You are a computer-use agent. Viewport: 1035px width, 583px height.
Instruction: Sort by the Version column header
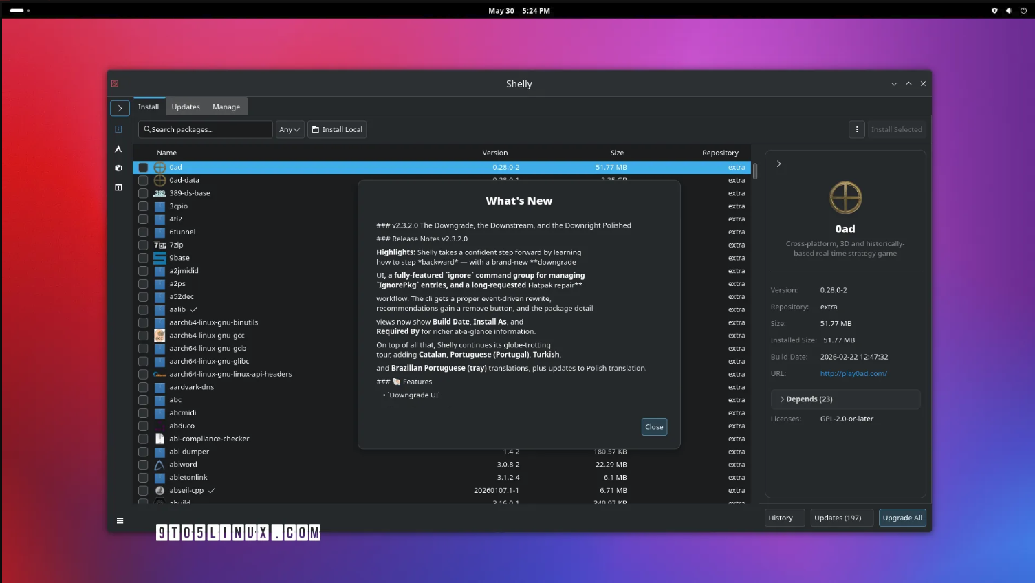(495, 153)
